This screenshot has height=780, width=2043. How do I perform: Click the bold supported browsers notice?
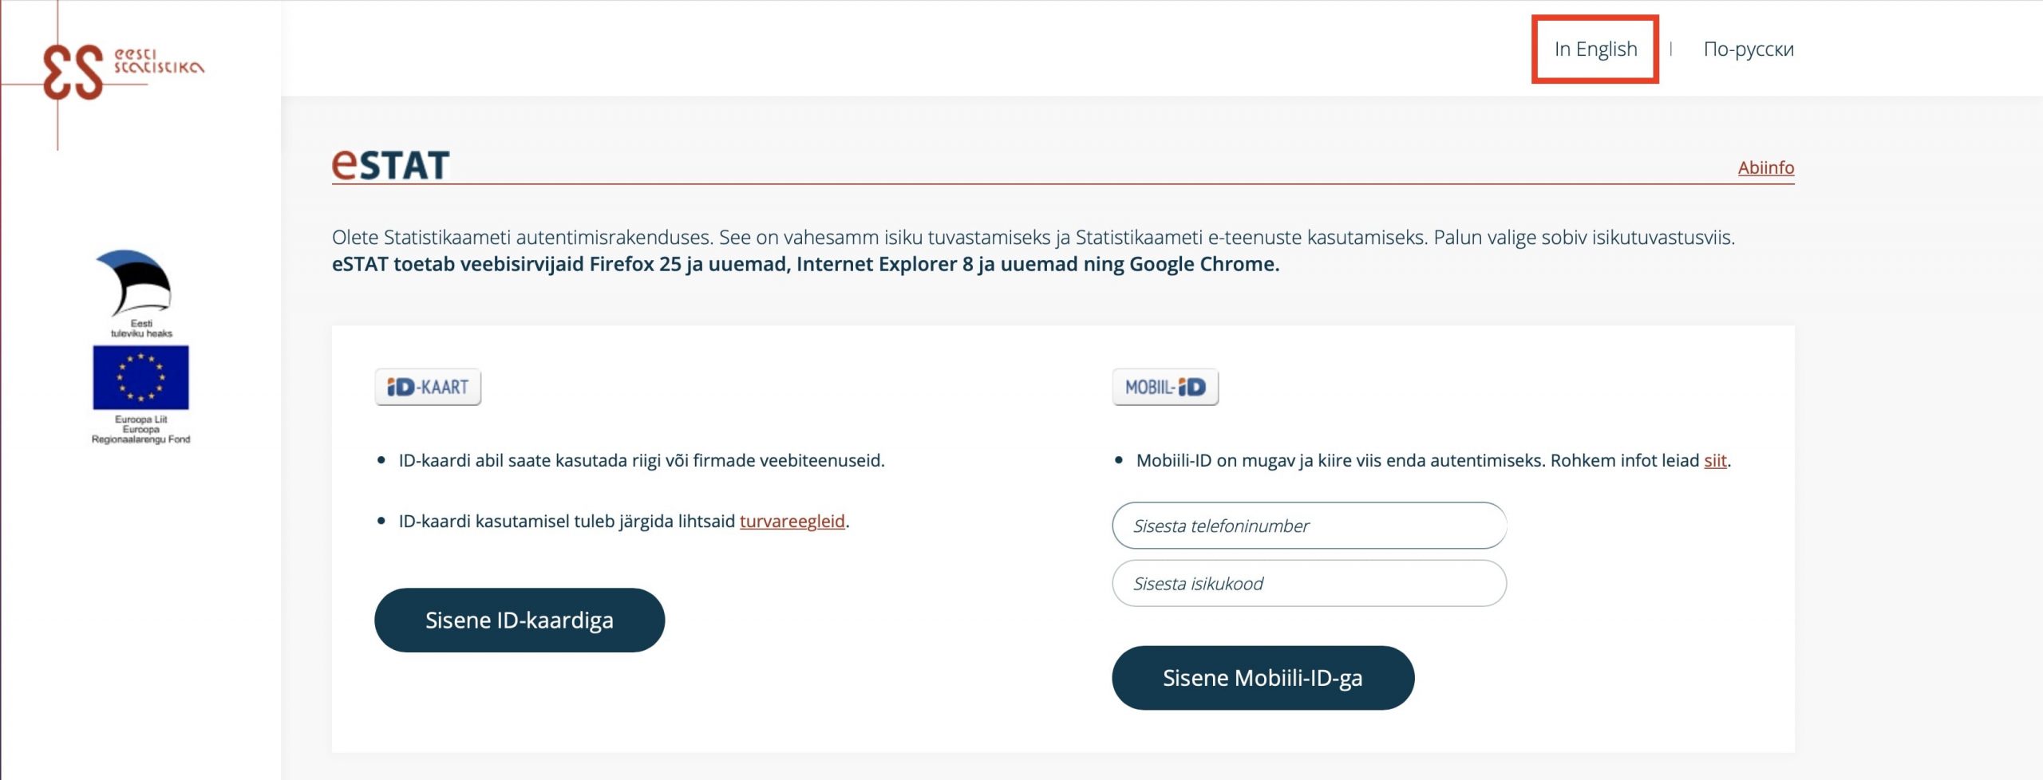[x=805, y=265]
